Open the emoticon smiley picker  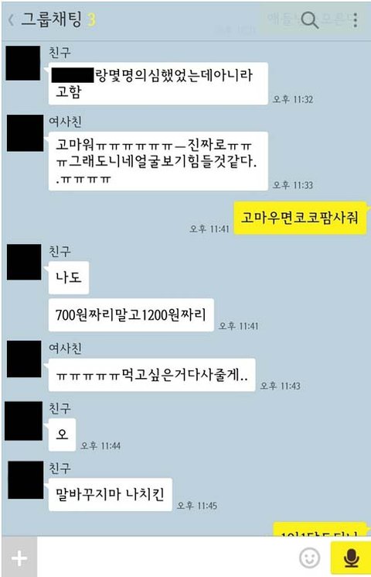[309, 558]
